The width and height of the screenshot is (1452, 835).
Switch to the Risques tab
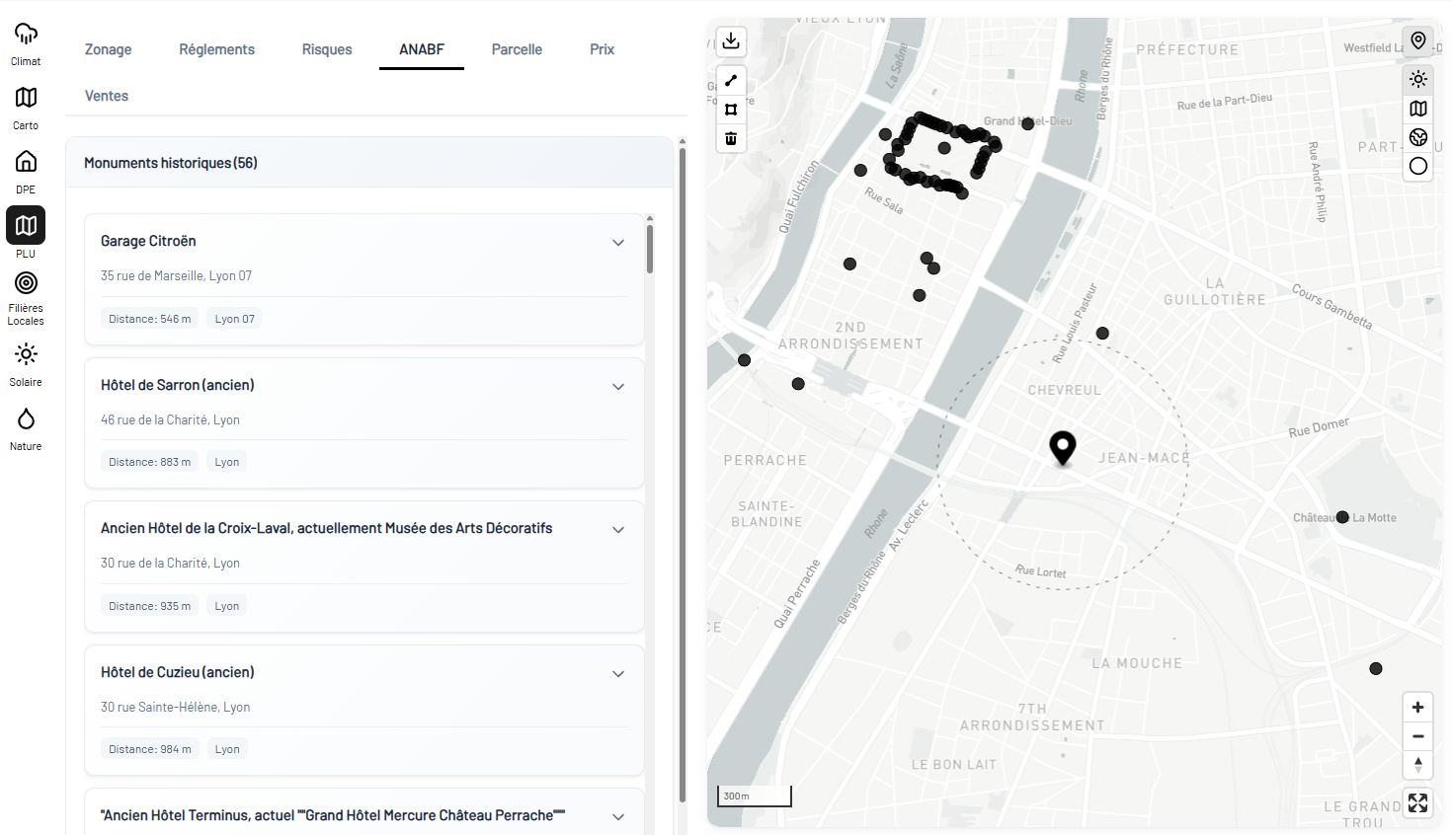click(327, 49)
